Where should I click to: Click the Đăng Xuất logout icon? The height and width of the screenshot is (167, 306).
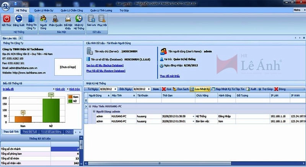pos(18,18)
